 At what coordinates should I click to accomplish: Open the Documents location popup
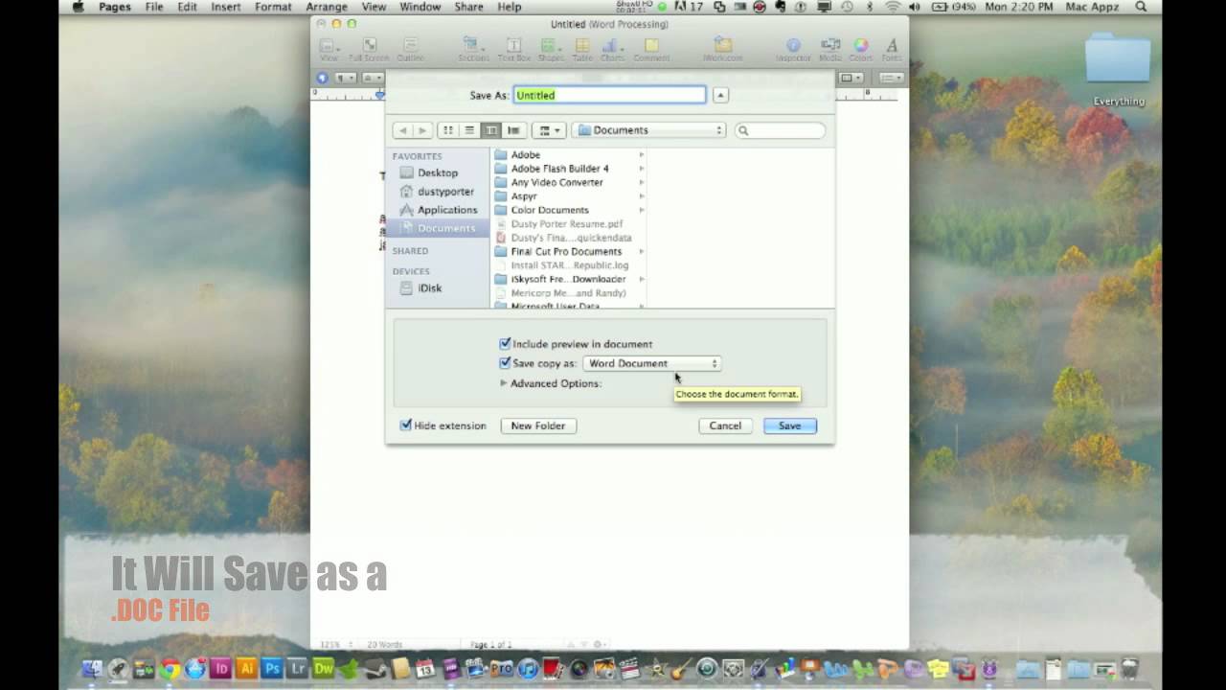[x=649, y=130]
